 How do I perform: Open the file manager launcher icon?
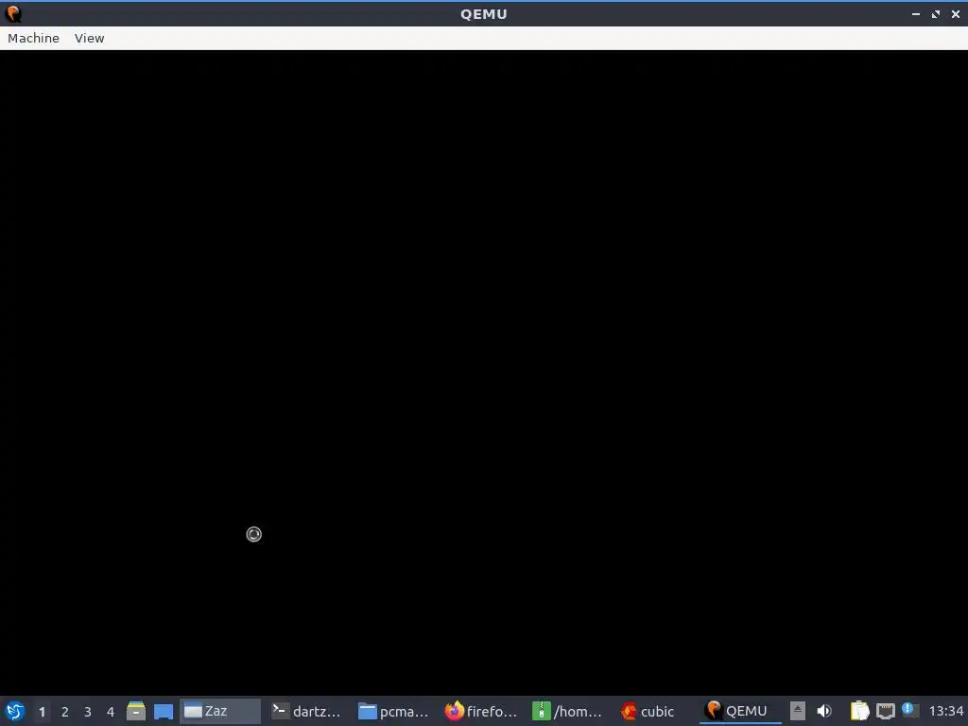136,711
